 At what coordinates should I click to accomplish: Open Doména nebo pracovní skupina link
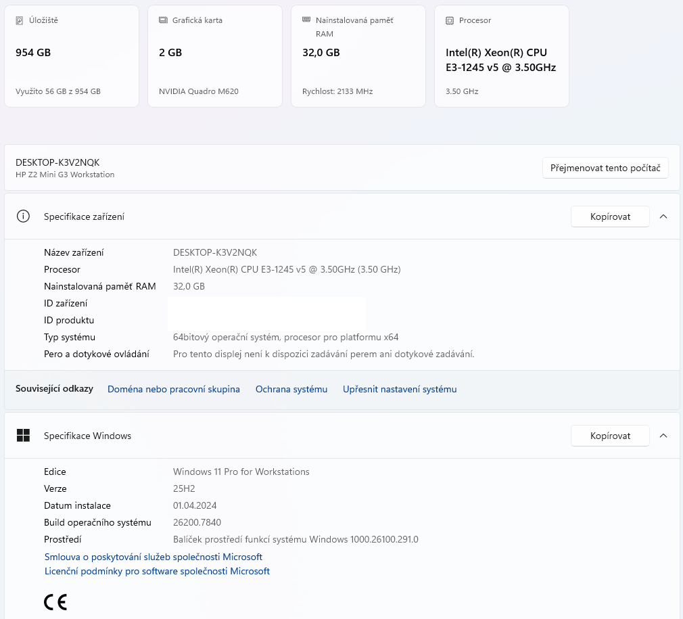173,389
